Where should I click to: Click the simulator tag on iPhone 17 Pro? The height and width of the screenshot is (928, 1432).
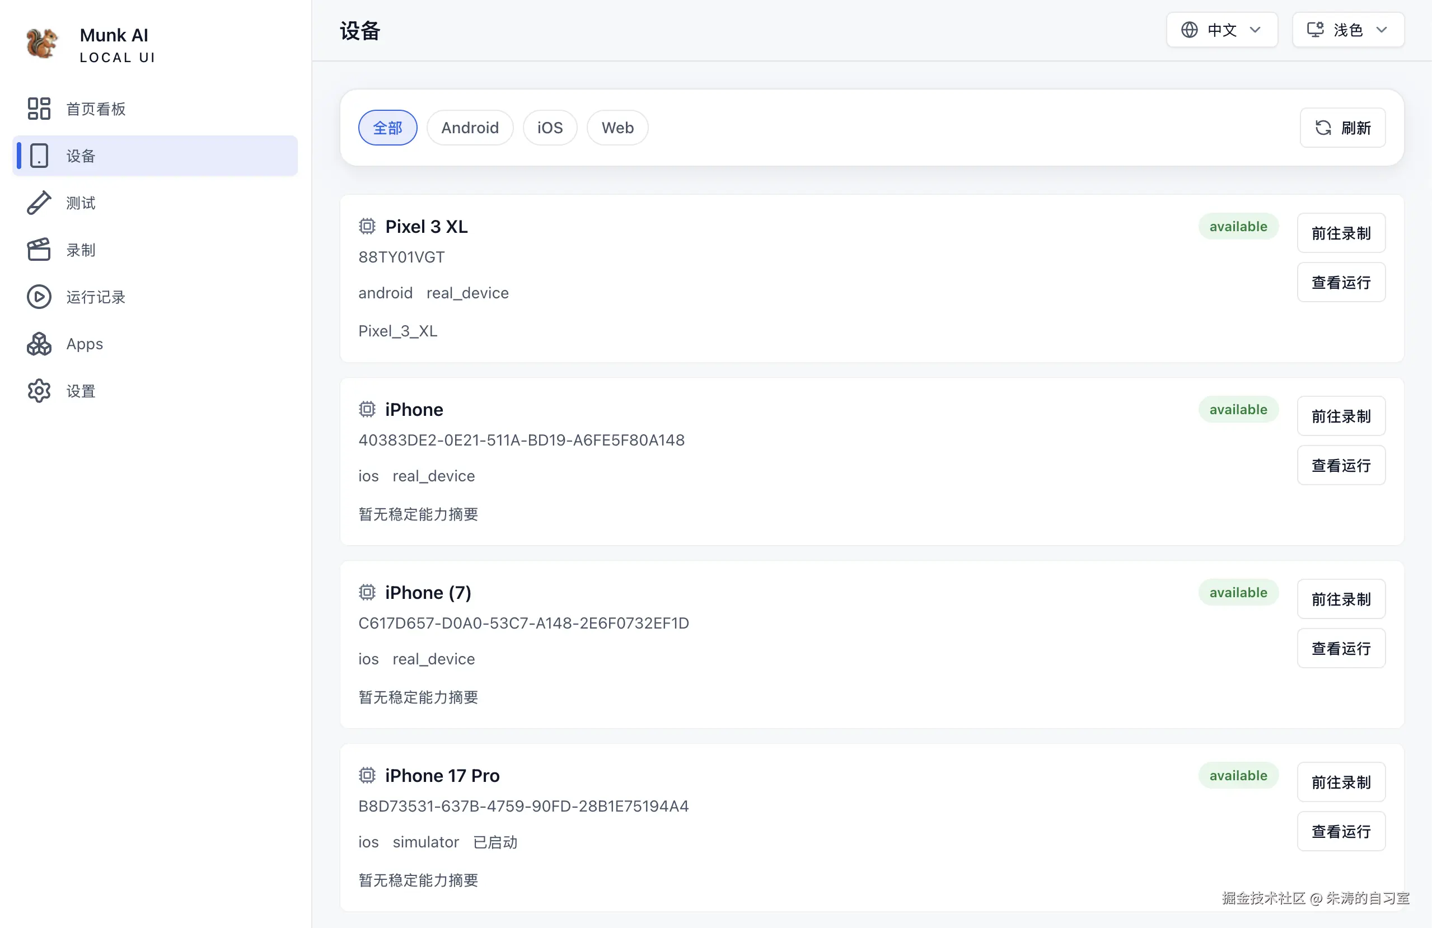[425, 842]
